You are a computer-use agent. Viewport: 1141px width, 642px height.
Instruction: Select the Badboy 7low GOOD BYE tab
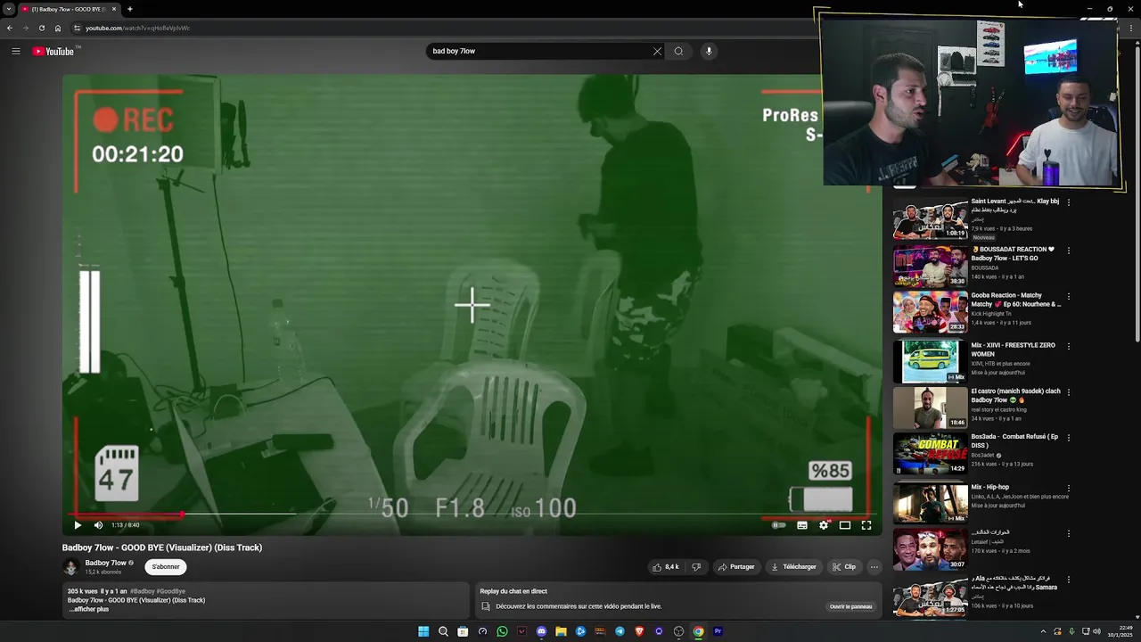[70, 9]
